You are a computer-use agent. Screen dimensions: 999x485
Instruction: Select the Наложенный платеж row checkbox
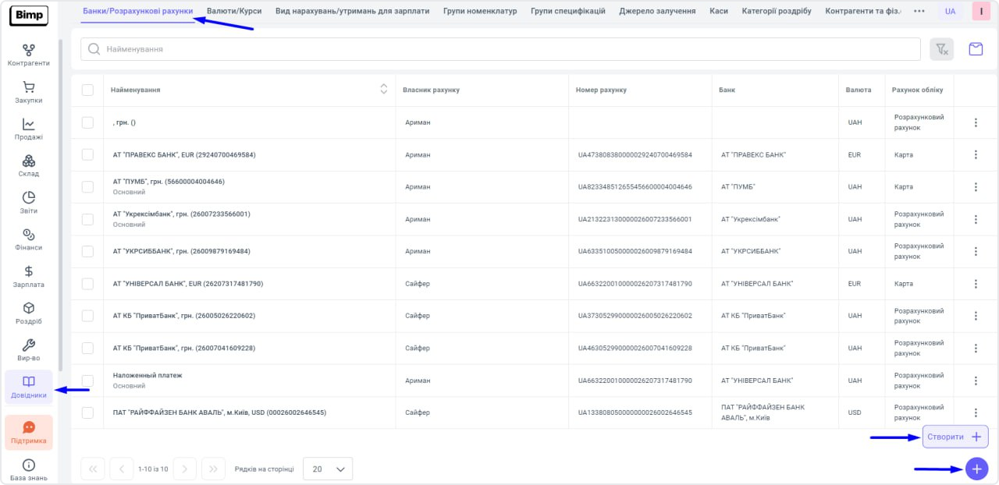[x=87, y=381]
